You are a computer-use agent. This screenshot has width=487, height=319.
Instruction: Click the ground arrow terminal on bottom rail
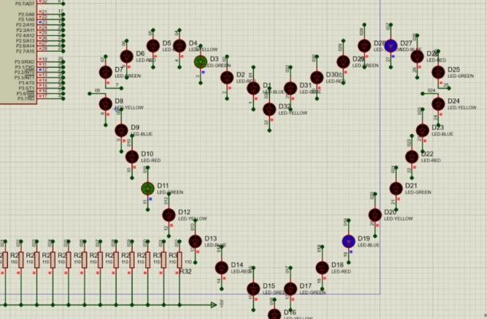[212, 304]
